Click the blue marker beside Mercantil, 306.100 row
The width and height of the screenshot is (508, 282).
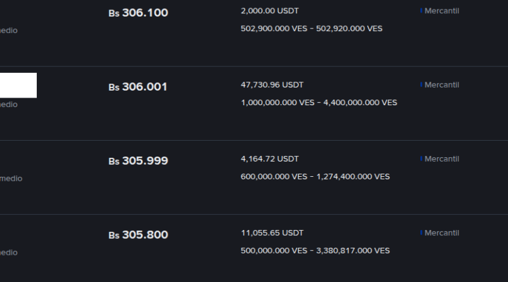pyautogui.click(x=421, y=11)
